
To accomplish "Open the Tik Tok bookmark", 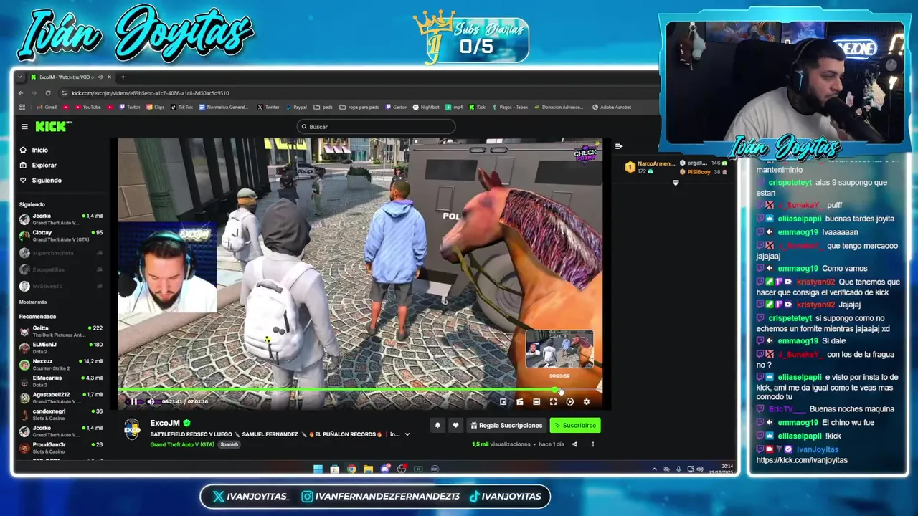I will [181, 107].
